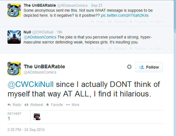The height and width of the screenshot is (136, 176).
Task: Follow The UnBEARable account
Action: tap(149, 67)
